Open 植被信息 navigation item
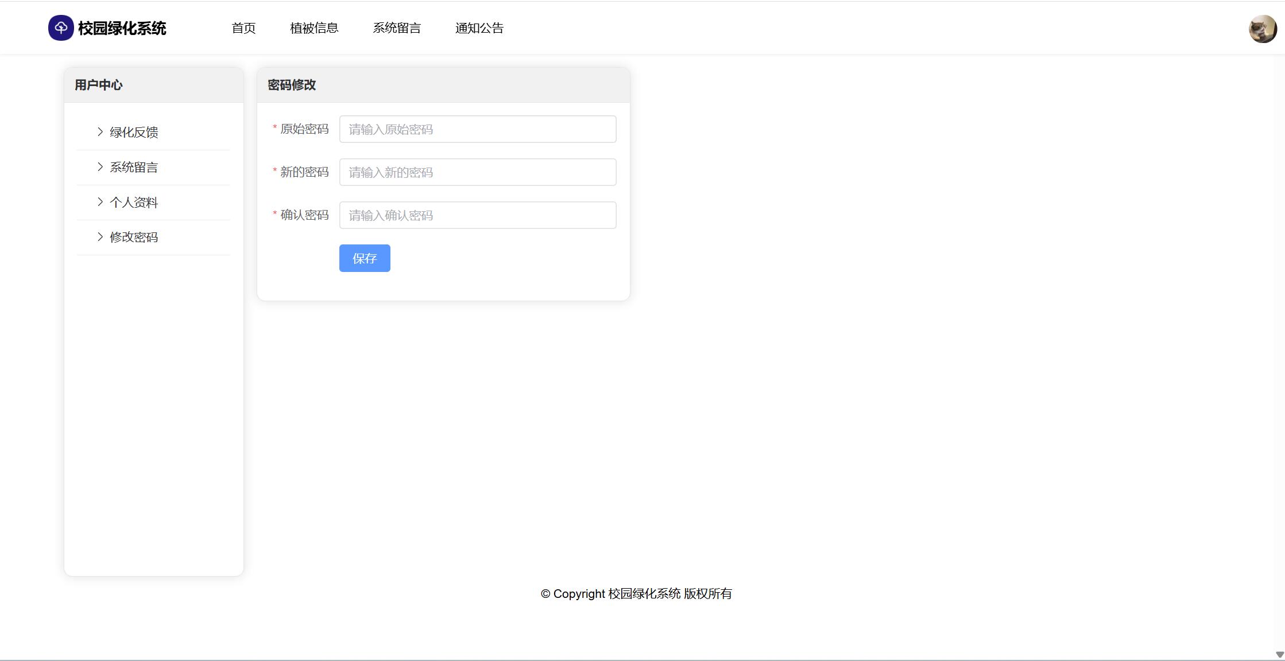The height and width of the screenshot is (661, 1285). (314, 28)
